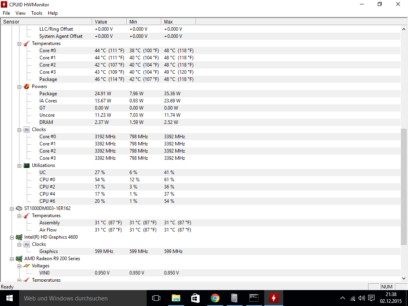Click the graph icon beside Utilizations
408x306 pixels.
[27, 165]
